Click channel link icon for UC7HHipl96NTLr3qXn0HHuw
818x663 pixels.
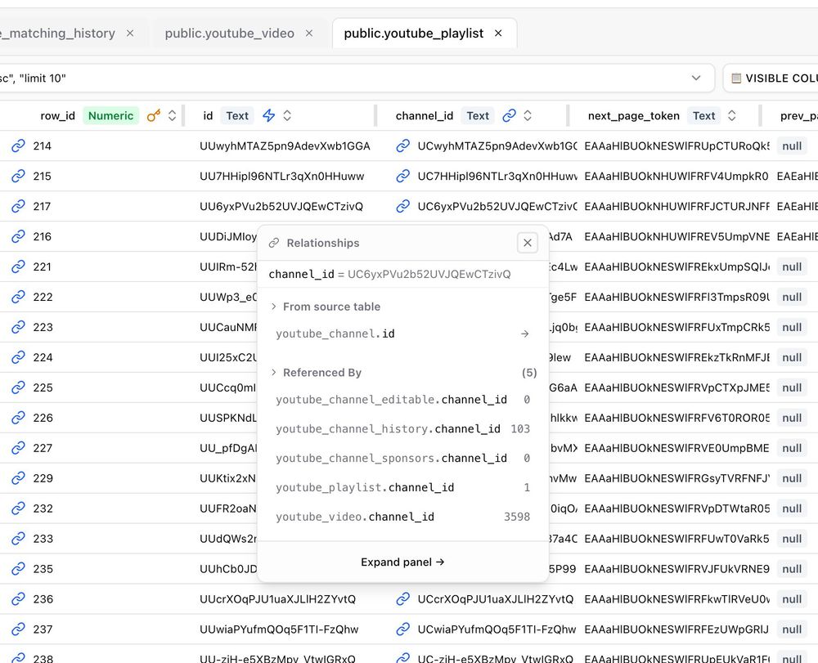point(402,177)
